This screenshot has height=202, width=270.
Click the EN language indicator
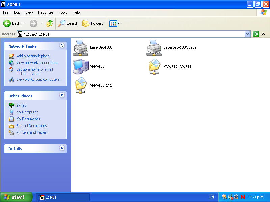tap(212, 197)
